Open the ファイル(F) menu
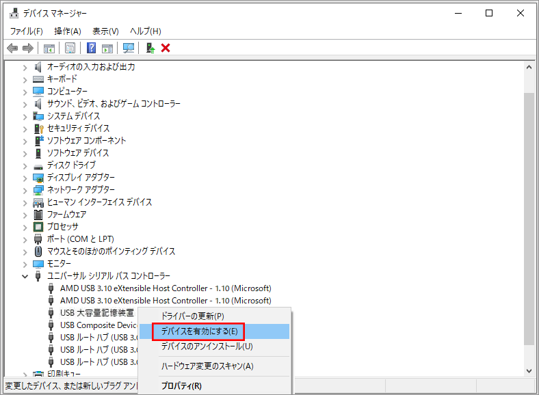 coord(27,31)
